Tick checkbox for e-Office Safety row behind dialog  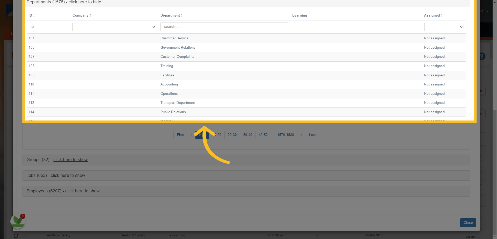tap(16, 236)
